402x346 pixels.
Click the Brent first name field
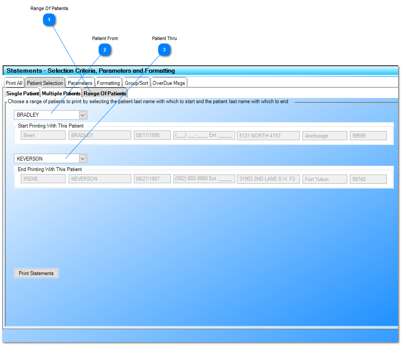(x=43, y=135)
